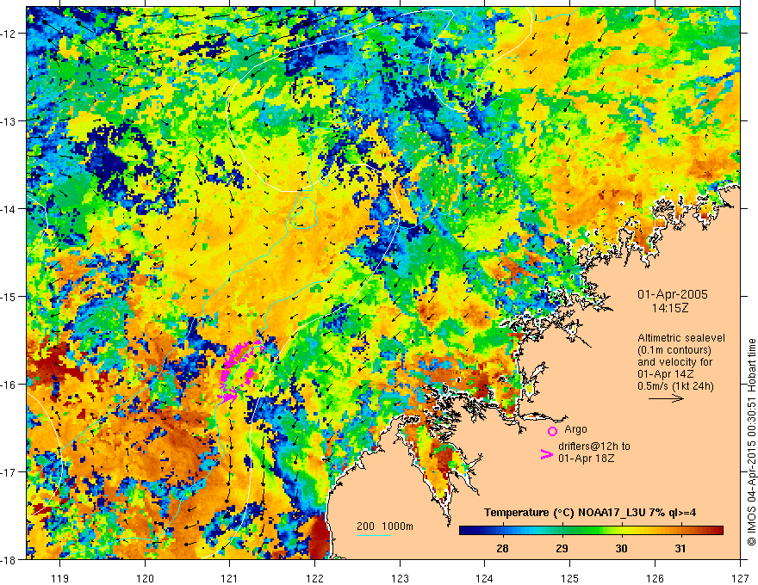Click the '121' longitude axis label
Viewport: 758px width, 585px height.
pyautogui.click(x=230, y=578)
